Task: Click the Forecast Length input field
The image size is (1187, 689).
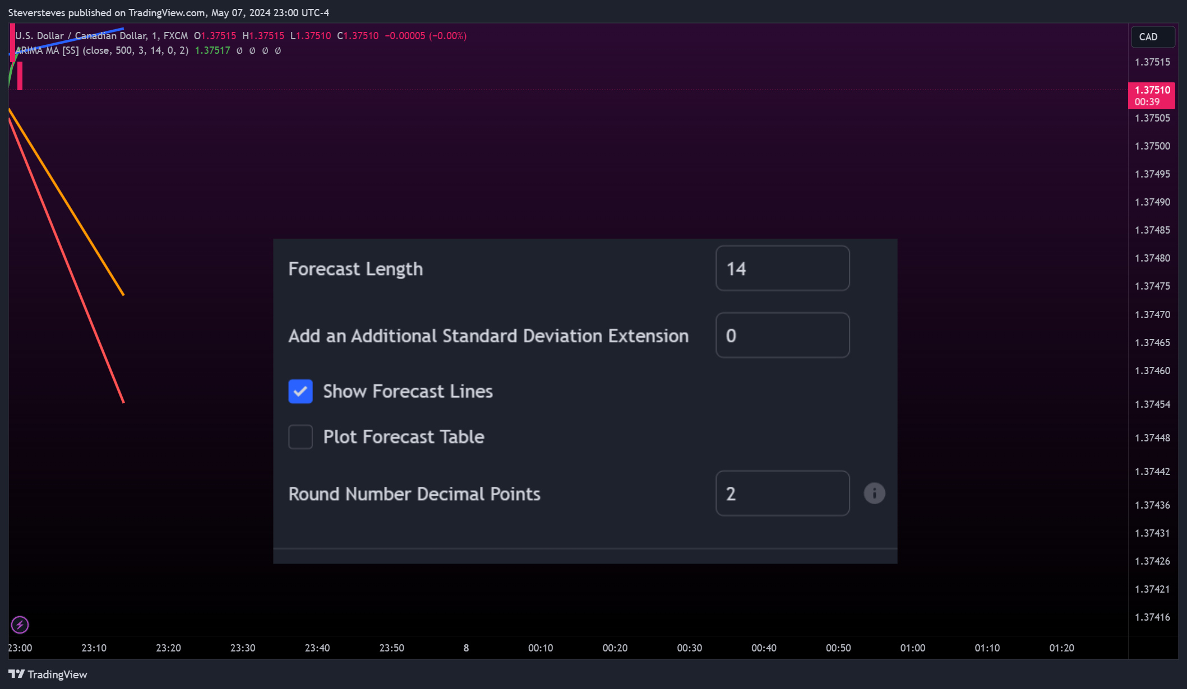Action: [x=782, y=268]
